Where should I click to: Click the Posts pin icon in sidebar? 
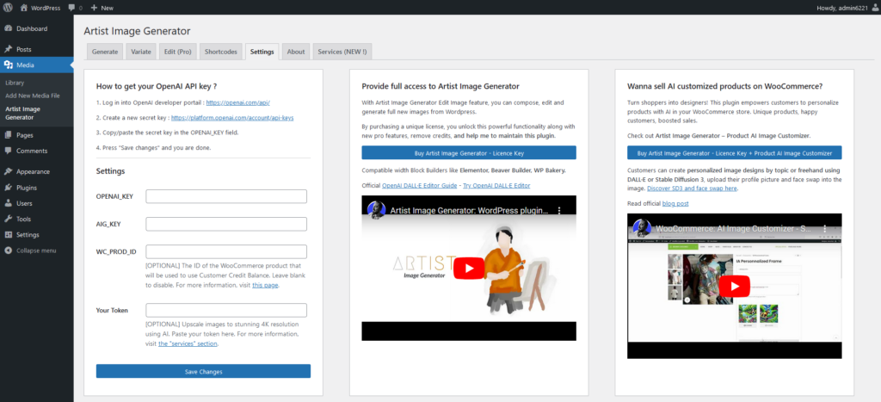pos(8,49)
